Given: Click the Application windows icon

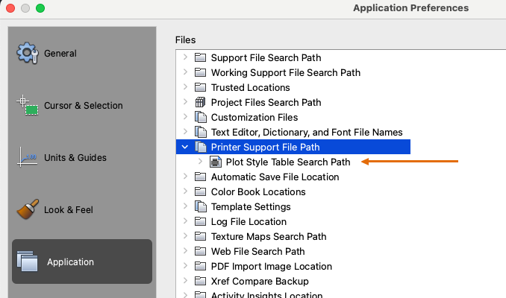Looking at the screenshot, I should pyautogui.click(x=28, y=261).
